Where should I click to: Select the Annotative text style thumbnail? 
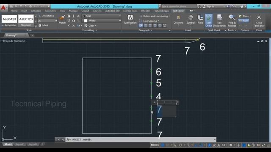tap(9, 21)
